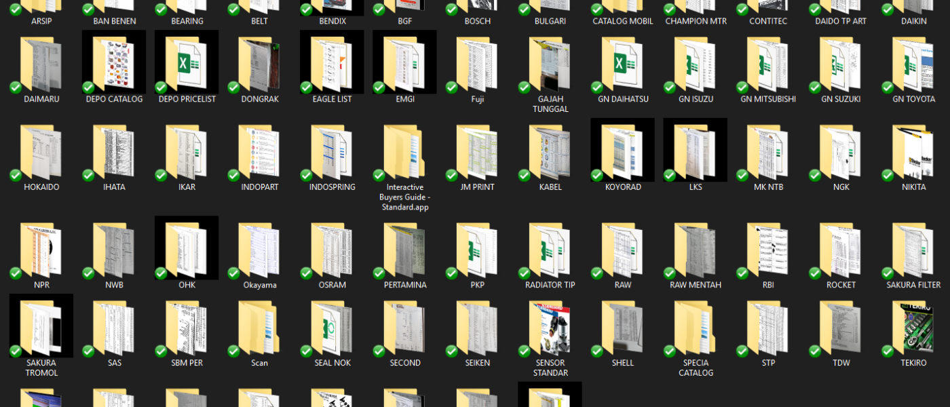The width and height of the screenshot is (950, 407).
Task: Click the DAIDO TP ART name label
Action: pyautogui.click(x=841, y=21)
